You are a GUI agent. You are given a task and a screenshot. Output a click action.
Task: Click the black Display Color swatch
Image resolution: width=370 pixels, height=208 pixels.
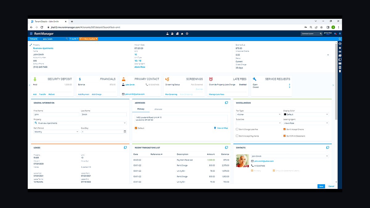pos(285,114)
